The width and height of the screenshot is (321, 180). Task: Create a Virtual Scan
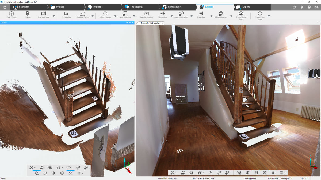pos(241,14)
